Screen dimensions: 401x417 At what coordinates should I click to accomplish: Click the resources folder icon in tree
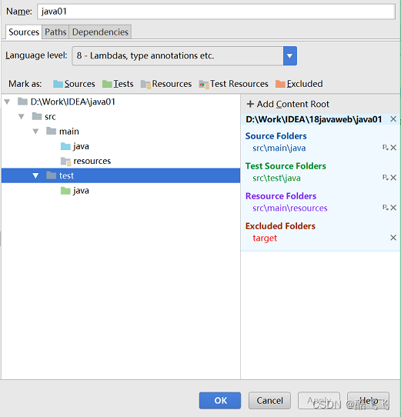(65, 161)
